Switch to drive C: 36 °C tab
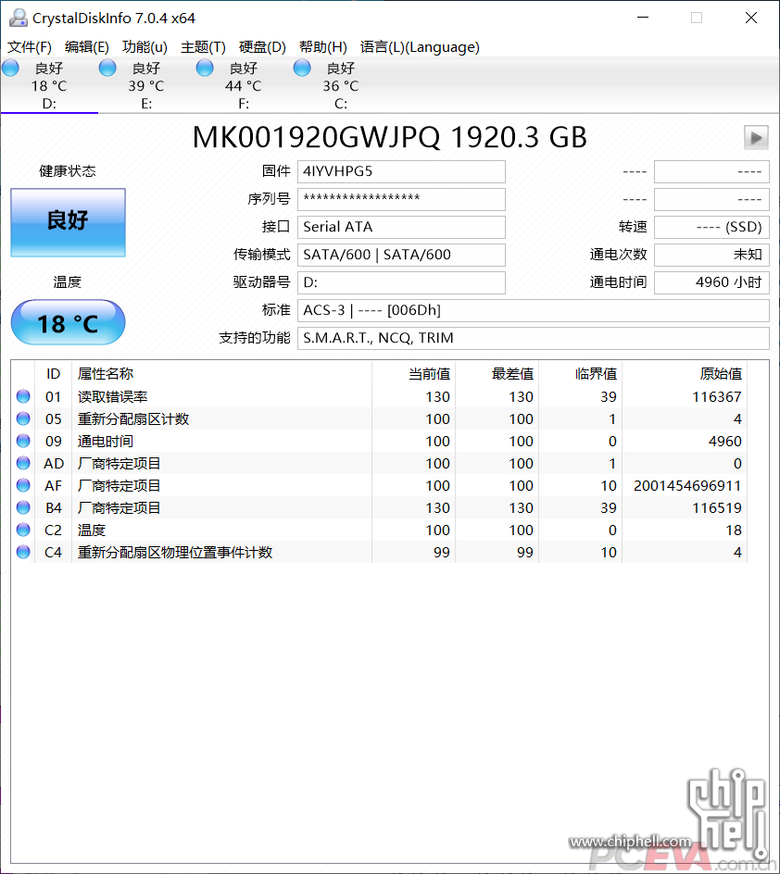The height and width of the screenshot is (874, 780). pyautogui.click(x=341, y=85)
